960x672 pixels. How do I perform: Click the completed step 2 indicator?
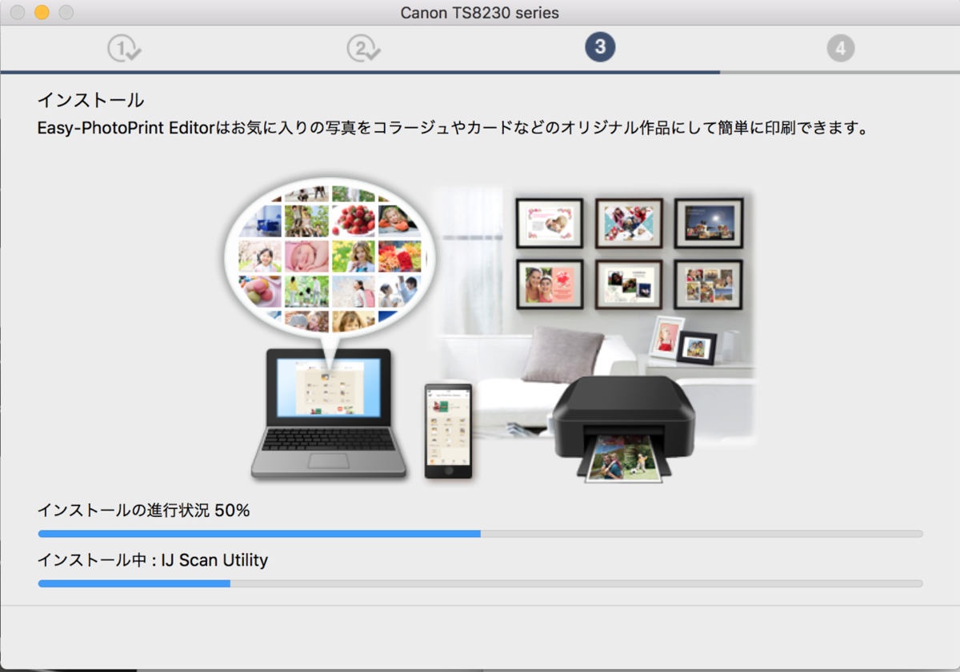363,49
